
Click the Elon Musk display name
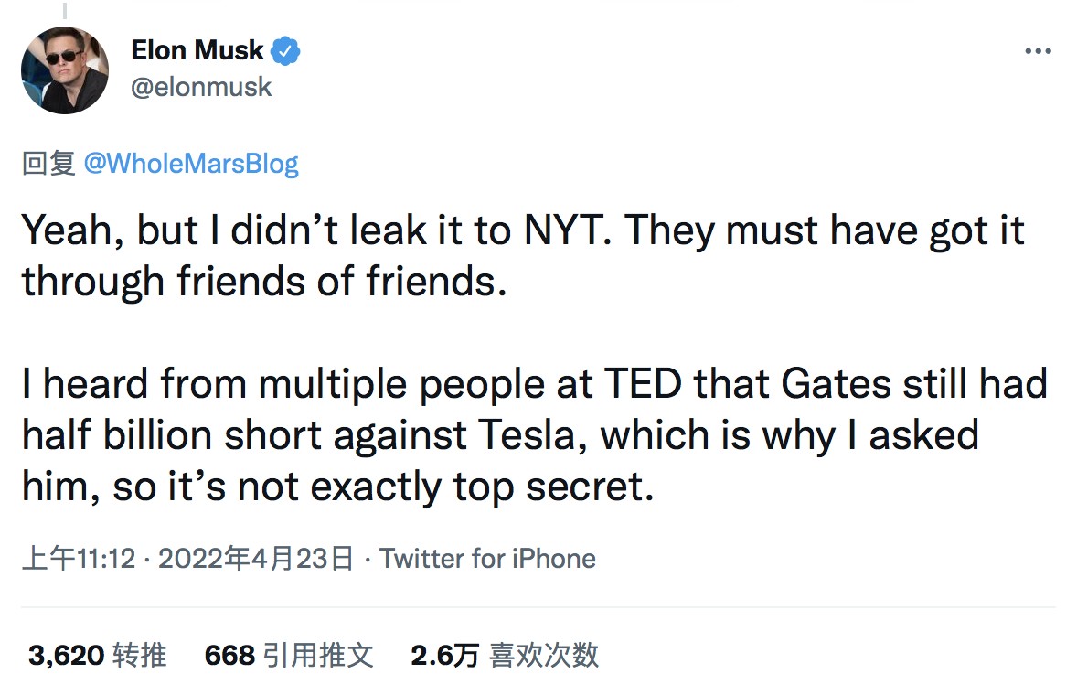coord(197,51)
